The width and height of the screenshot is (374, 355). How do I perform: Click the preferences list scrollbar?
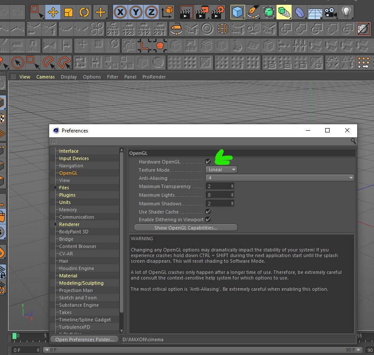tap(121, 232)
